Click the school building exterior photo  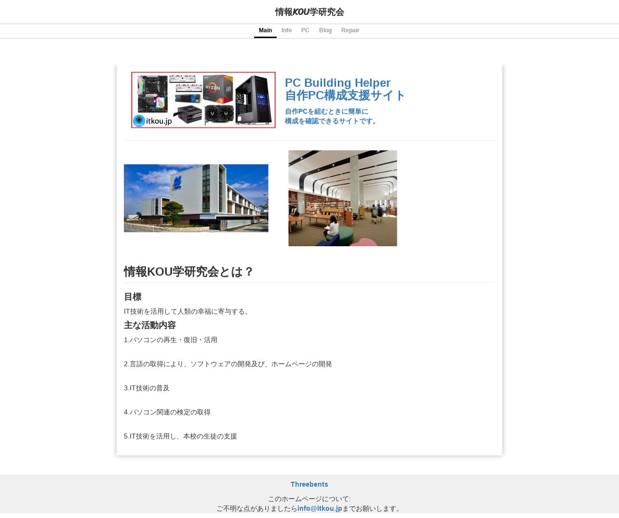[196, 198]
